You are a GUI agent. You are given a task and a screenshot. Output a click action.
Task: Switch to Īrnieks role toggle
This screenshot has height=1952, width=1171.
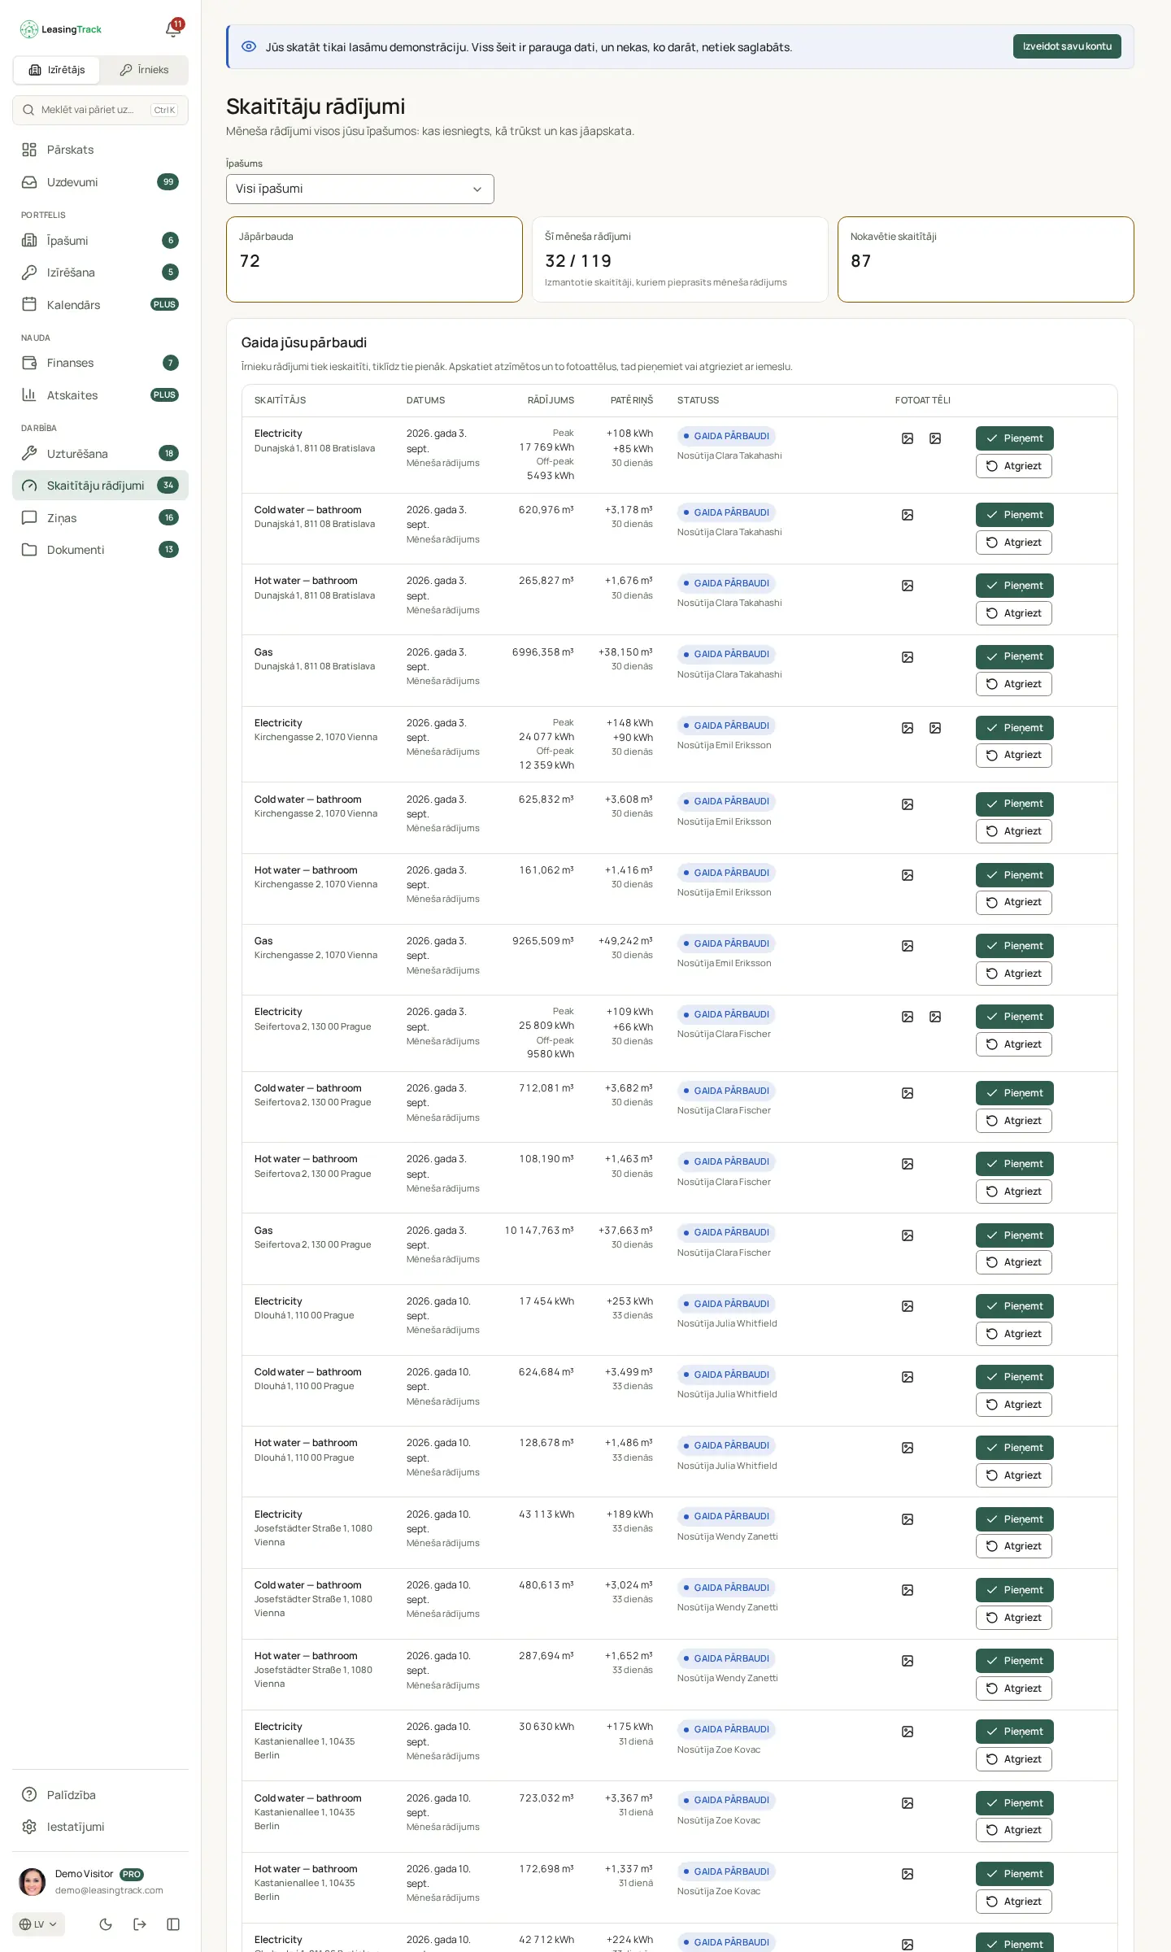click(145, 70)
